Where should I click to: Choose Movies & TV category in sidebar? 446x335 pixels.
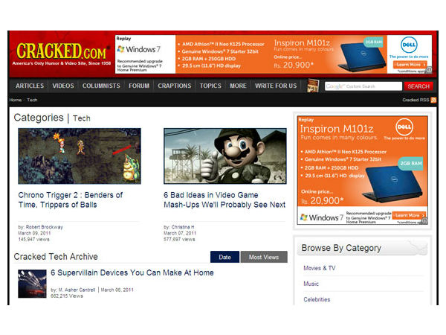[x=320, y=268]
